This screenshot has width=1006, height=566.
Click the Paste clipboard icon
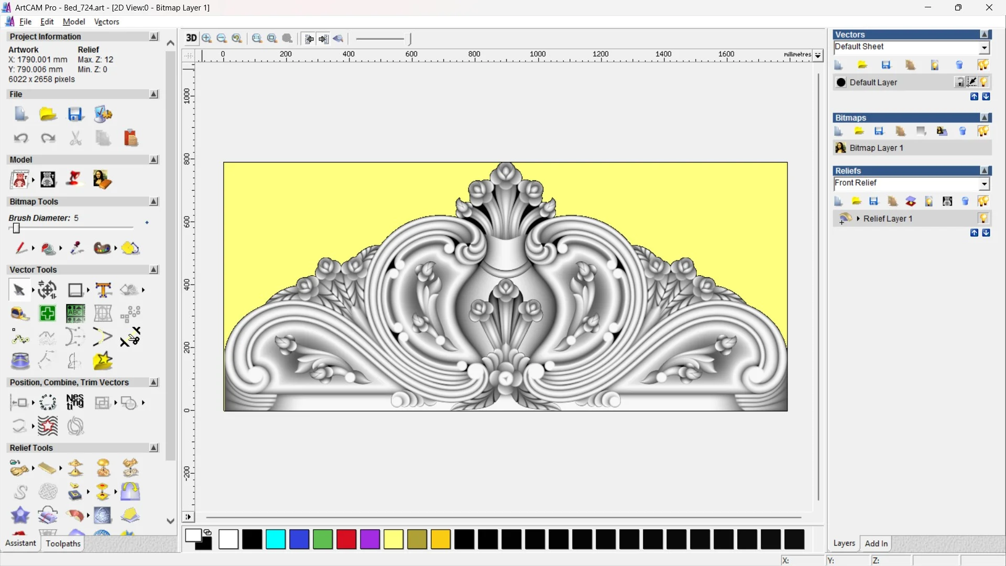[x=130, y=138]
